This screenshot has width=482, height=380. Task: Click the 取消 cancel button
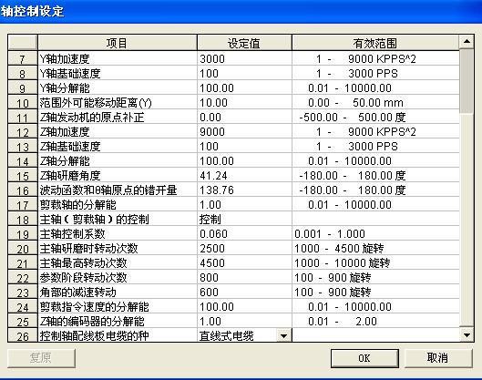[x=437, y=358]
